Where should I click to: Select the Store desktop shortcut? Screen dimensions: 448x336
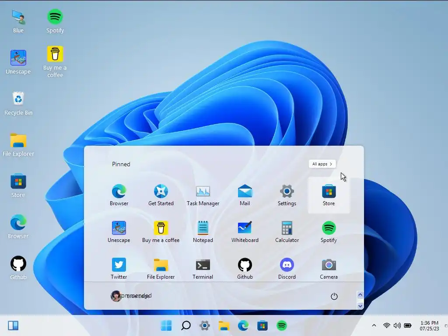pos(18,185)
